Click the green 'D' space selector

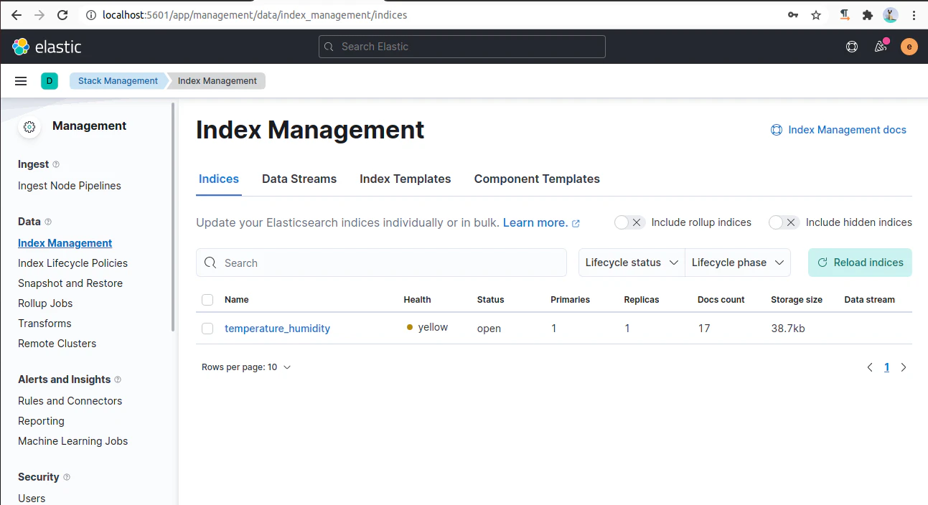point(50,81)
